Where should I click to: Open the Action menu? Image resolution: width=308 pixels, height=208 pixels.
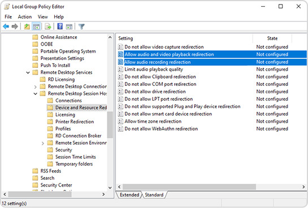25,17
